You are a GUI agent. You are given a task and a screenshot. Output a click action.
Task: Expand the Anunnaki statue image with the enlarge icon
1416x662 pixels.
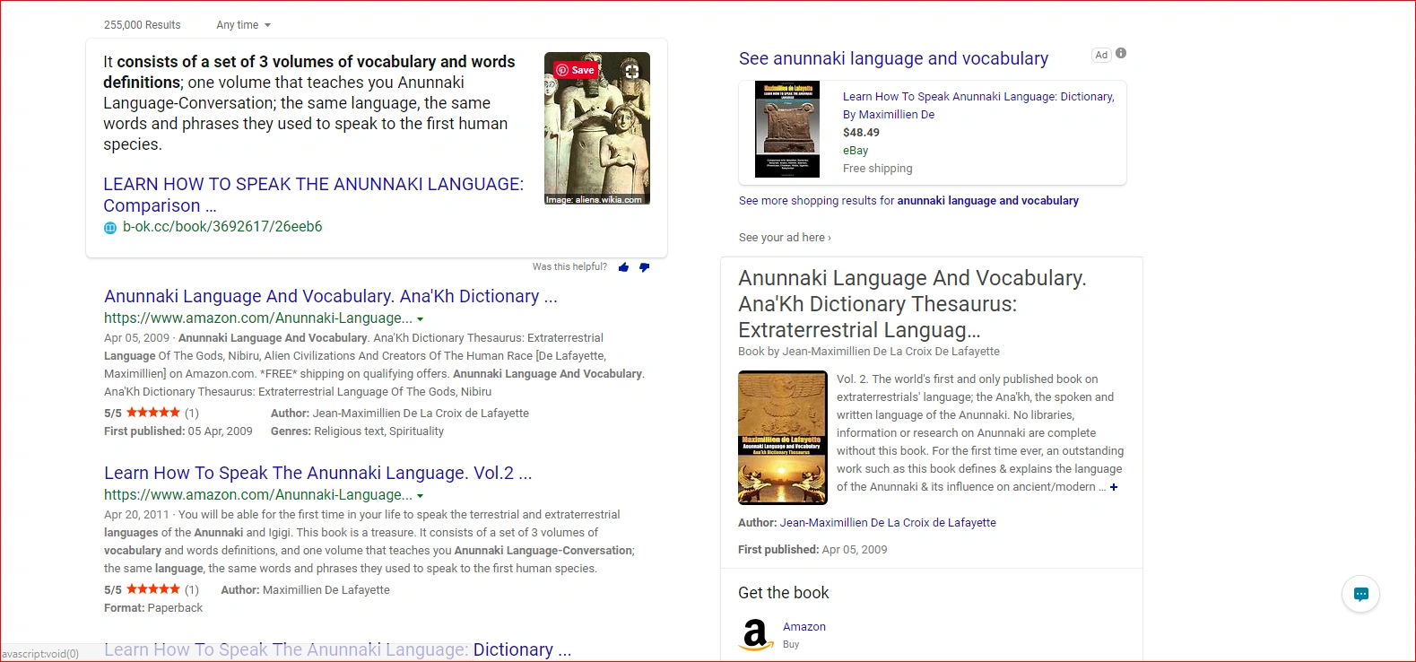tap(631, 70)
